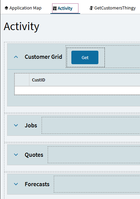Click the Jobs panel title text

point(31,125)
